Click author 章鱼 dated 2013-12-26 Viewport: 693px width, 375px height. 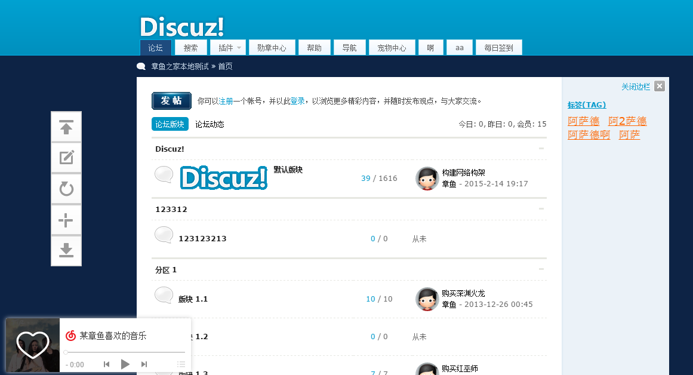[449, 305]
